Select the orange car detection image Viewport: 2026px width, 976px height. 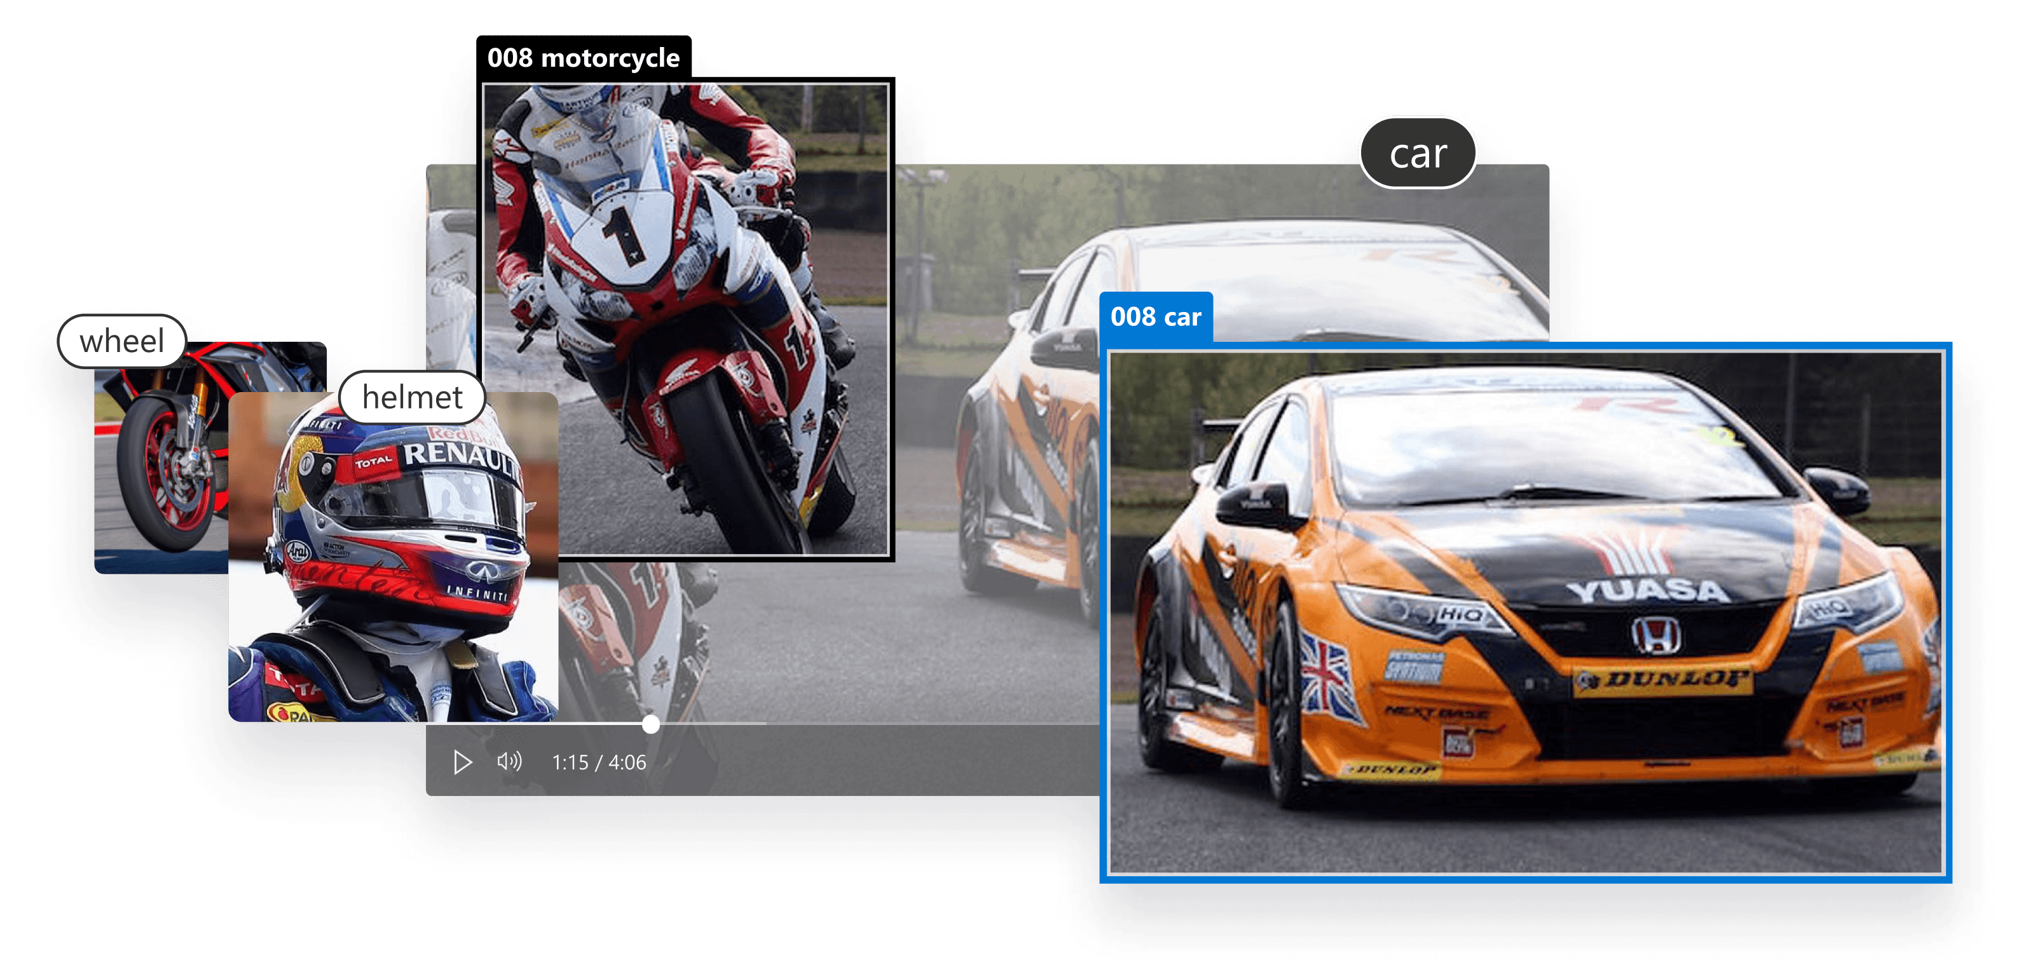(1525, 613)
